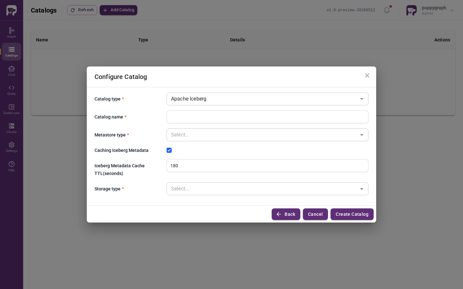463x289 pixels.
Task: Open the Catalog type dropdown
Action: pos(268,99)
